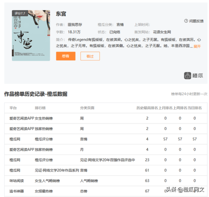Select 独家热销榜 in the 月 row
The height and width of the screenshot is (197, 209).
tap(44, 150)
